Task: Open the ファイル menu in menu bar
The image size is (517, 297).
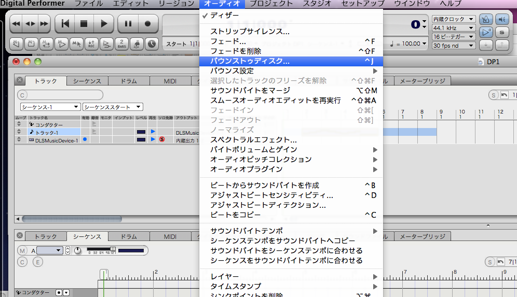Action: click(88, 4)
